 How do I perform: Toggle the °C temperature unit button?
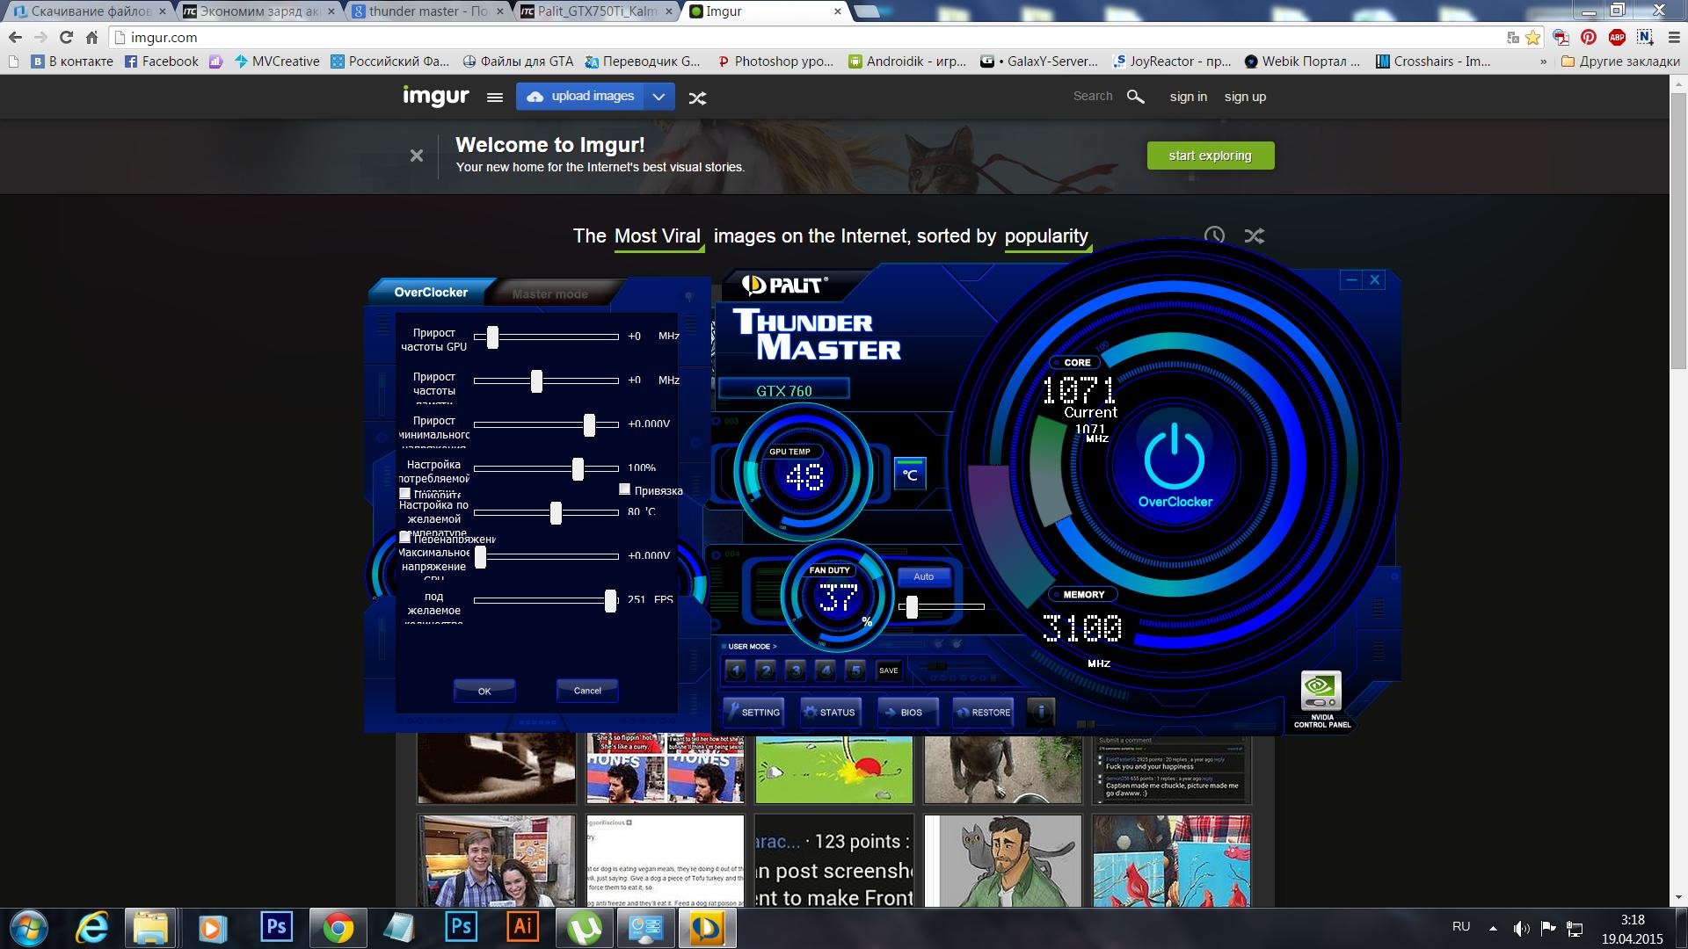pyautogui.click(x=910, y=474)
